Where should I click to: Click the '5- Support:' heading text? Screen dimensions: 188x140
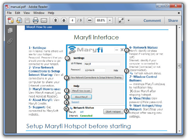(37, 107)
